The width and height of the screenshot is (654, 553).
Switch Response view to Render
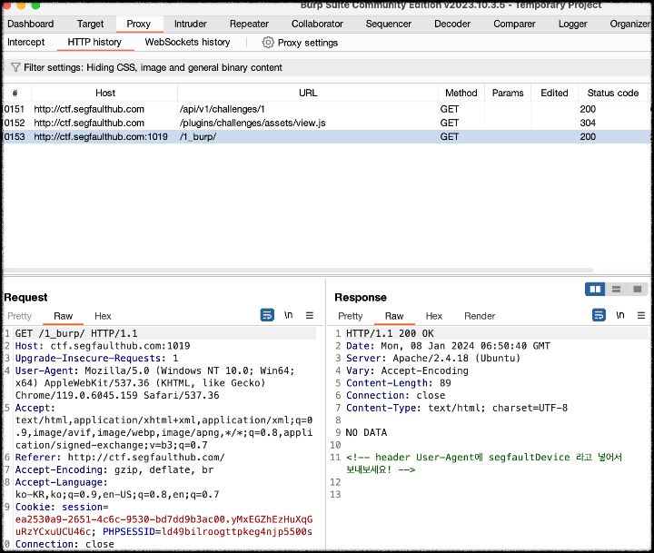(480, 316)
